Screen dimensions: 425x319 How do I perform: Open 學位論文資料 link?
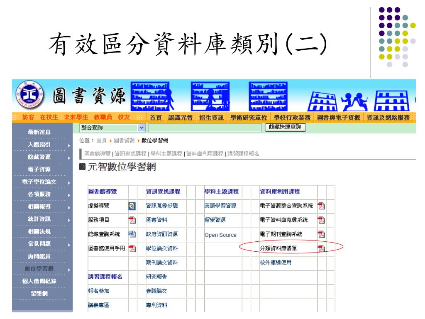coord(162,248)
